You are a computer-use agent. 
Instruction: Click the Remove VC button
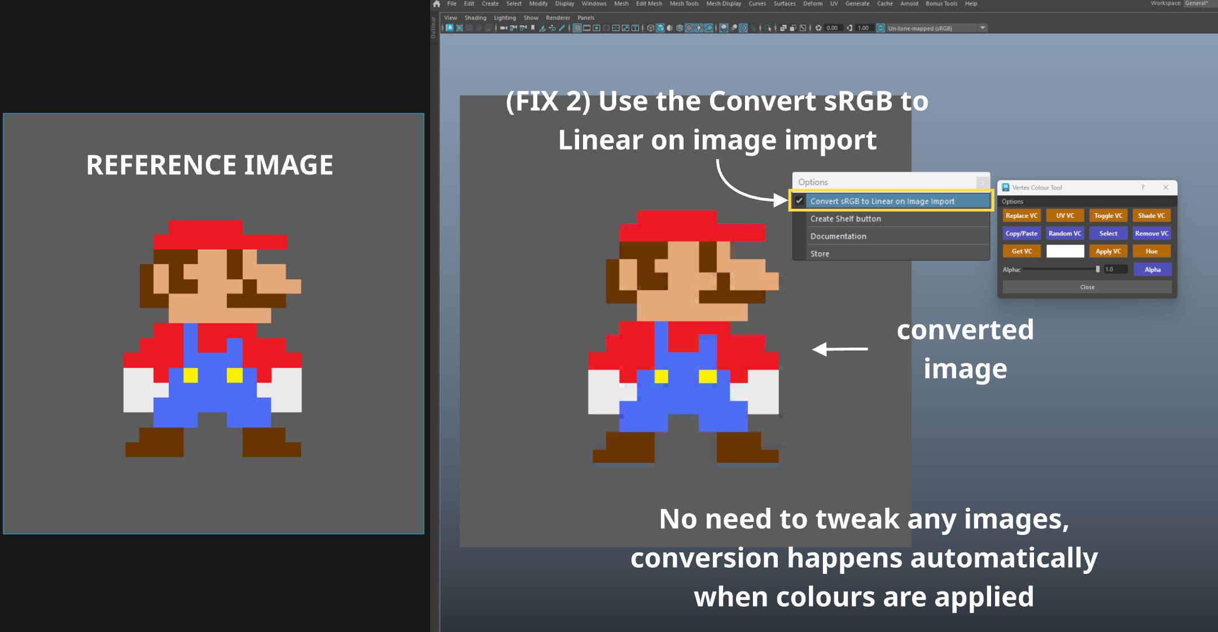(1152, 234)
